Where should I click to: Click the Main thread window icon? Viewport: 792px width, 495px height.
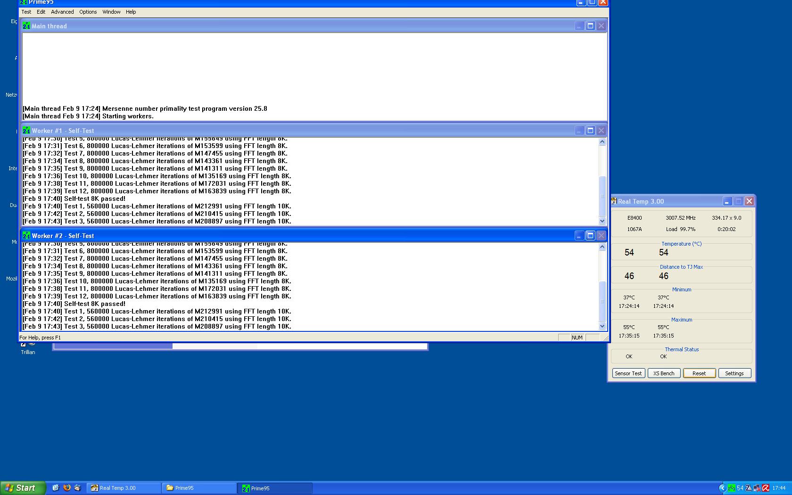point(26,26)
